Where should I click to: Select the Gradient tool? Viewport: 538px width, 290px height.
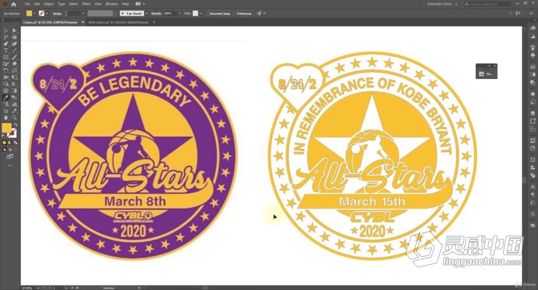coord(15,91)
